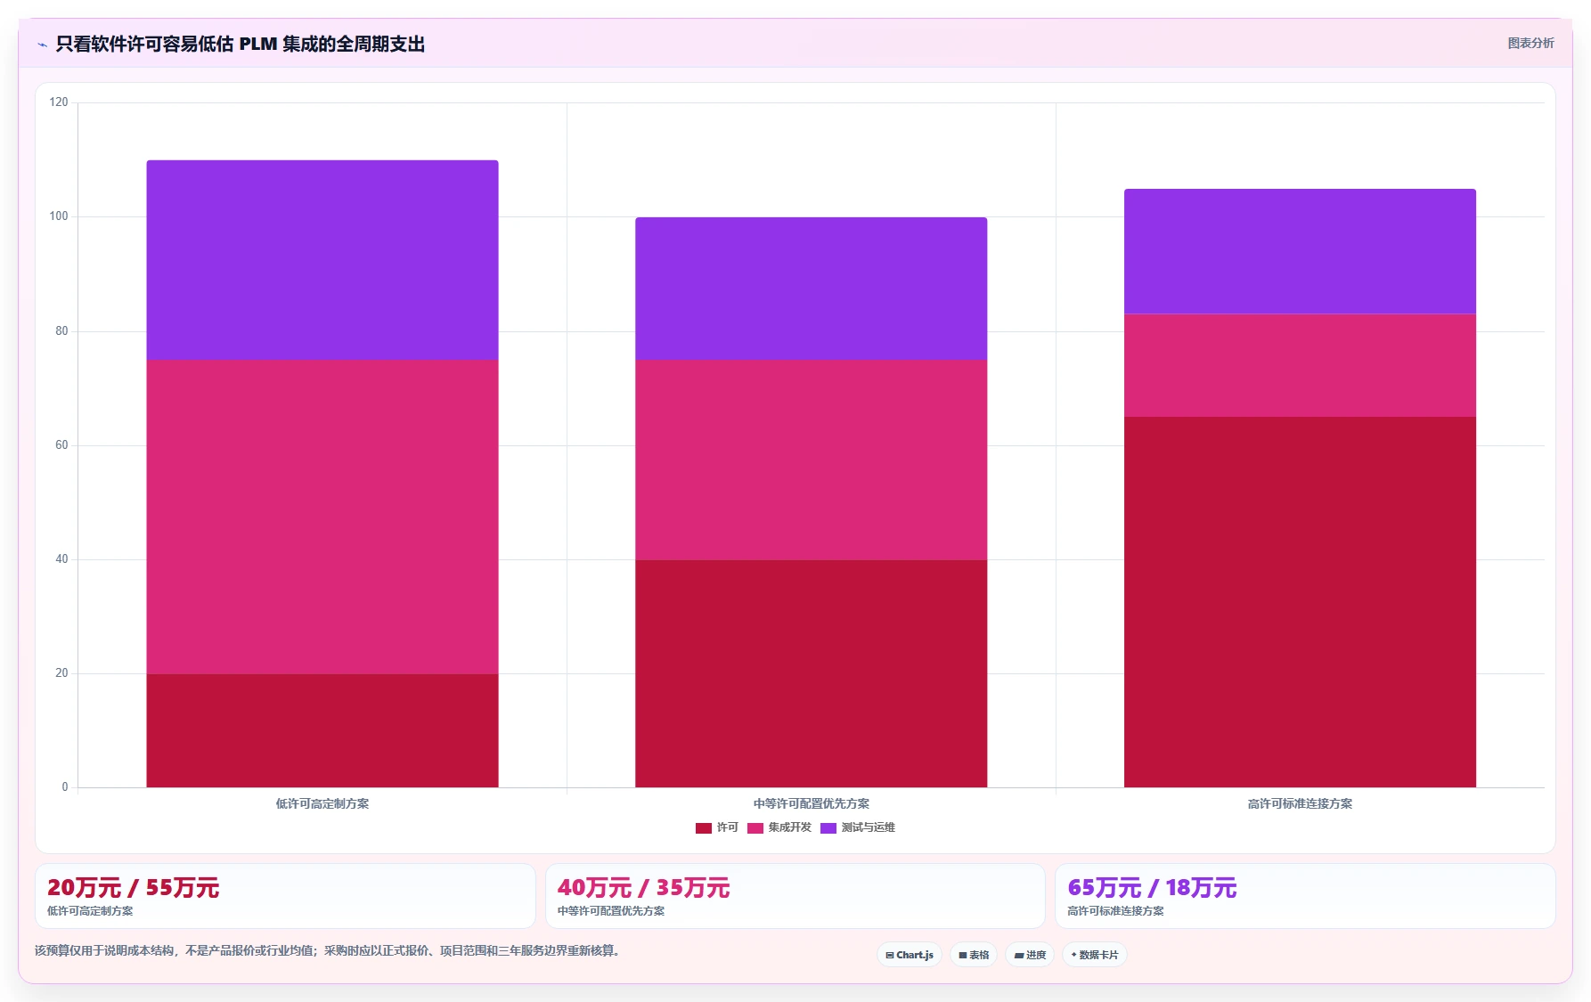The width and height of the screenshot is (1591, 1002).
Task: Click the 40万元 / 35万元 card value
Action: [643, 888]
